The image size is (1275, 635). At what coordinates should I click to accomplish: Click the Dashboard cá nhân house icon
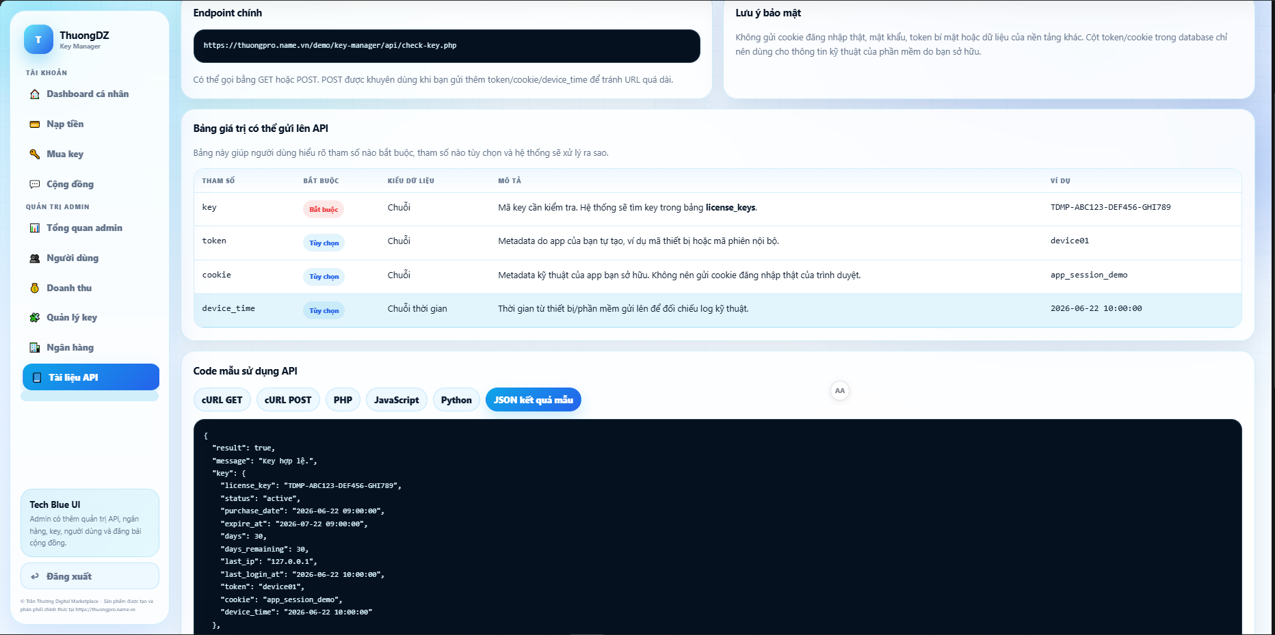pyautogui.click(x=35, y=94)
